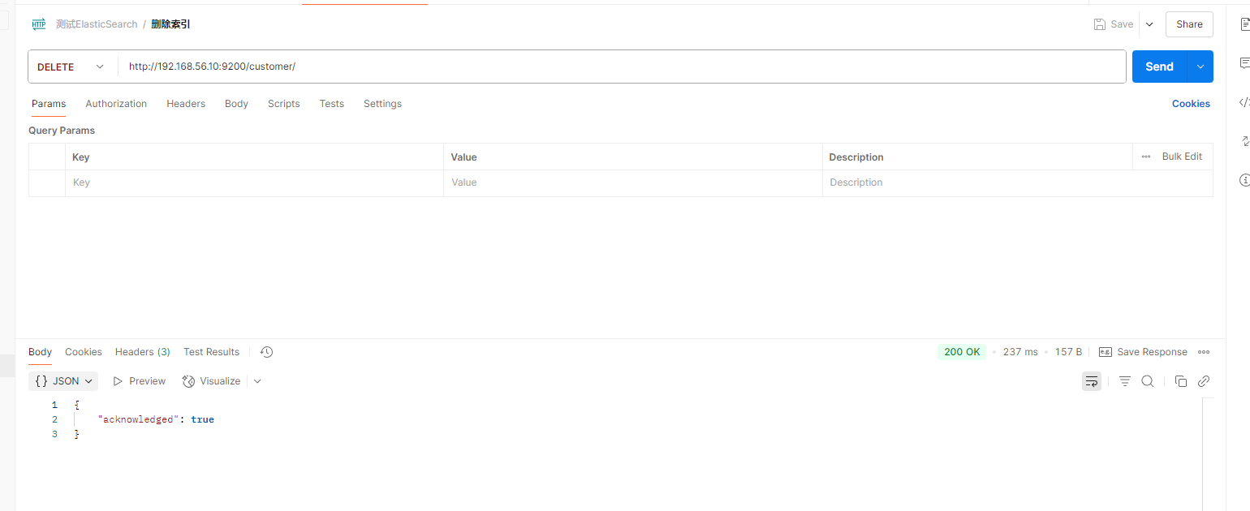Click the Bulk Edit button
This screenshot has width=1250, height=511.
[x=1182, y=157]
